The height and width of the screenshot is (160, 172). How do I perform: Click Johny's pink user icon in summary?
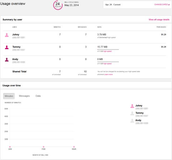click(x=7, y=35)
